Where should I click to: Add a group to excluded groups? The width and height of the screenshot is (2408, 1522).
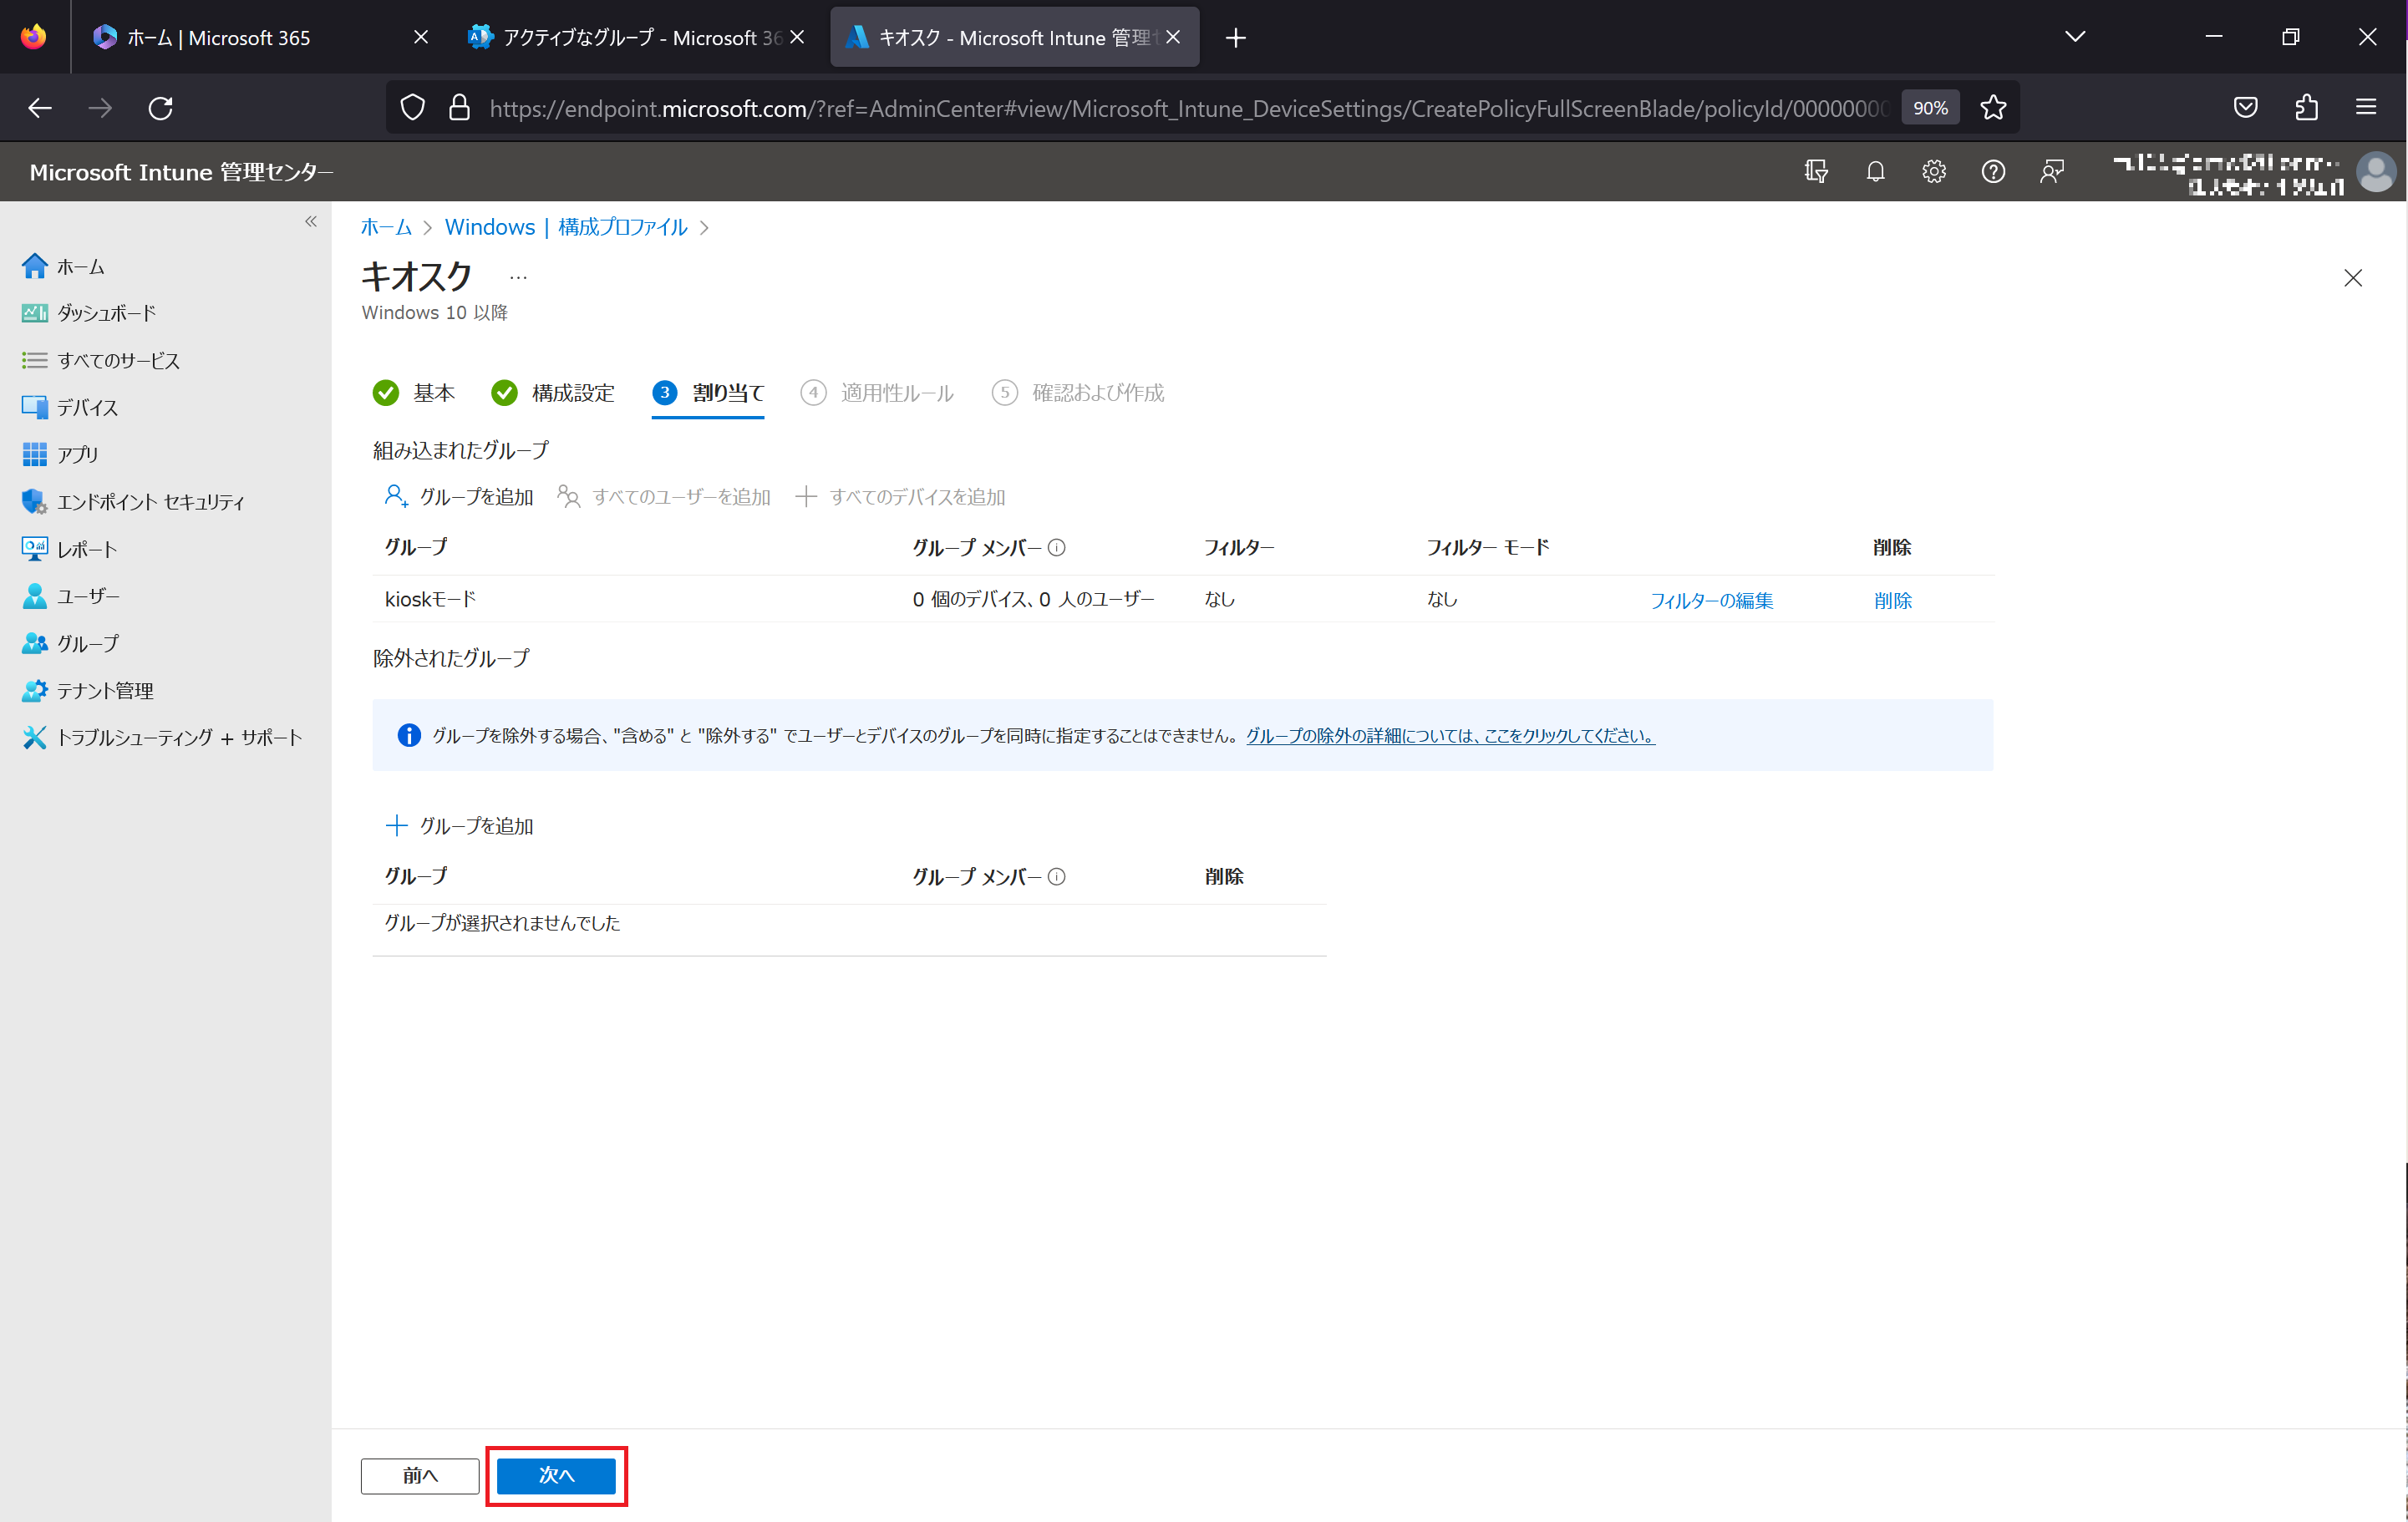[x=459, y=826]
